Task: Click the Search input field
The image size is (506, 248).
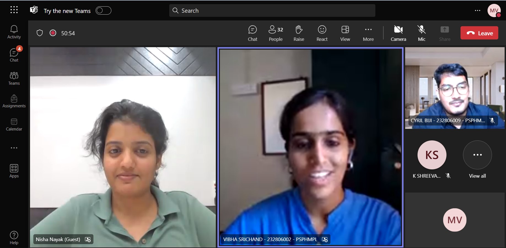Action: 272,10
